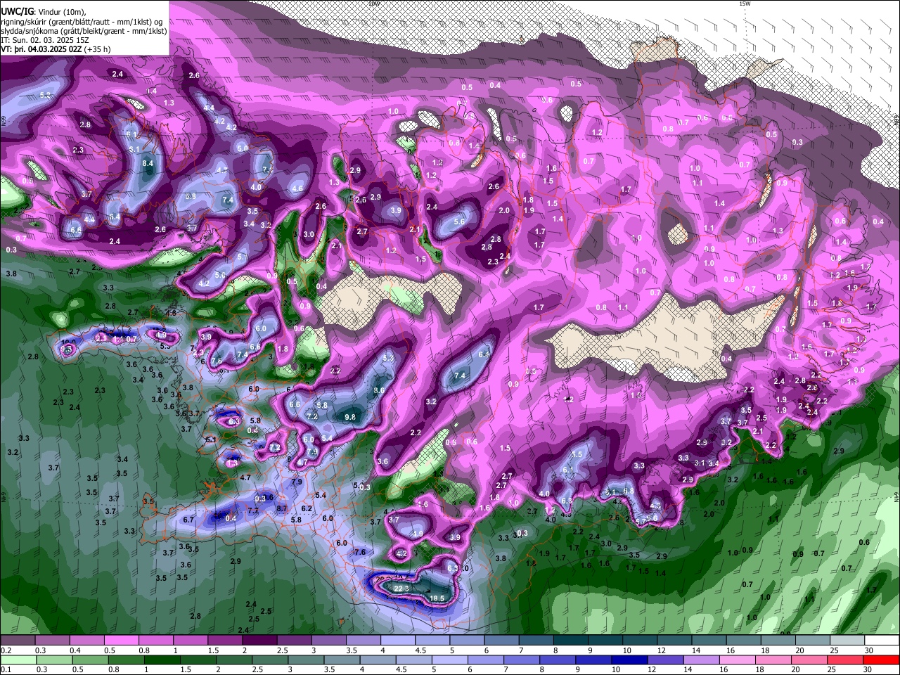Click the '8.6' value on the map
Viewport: 900px width, 675px height.
point(379,390)
